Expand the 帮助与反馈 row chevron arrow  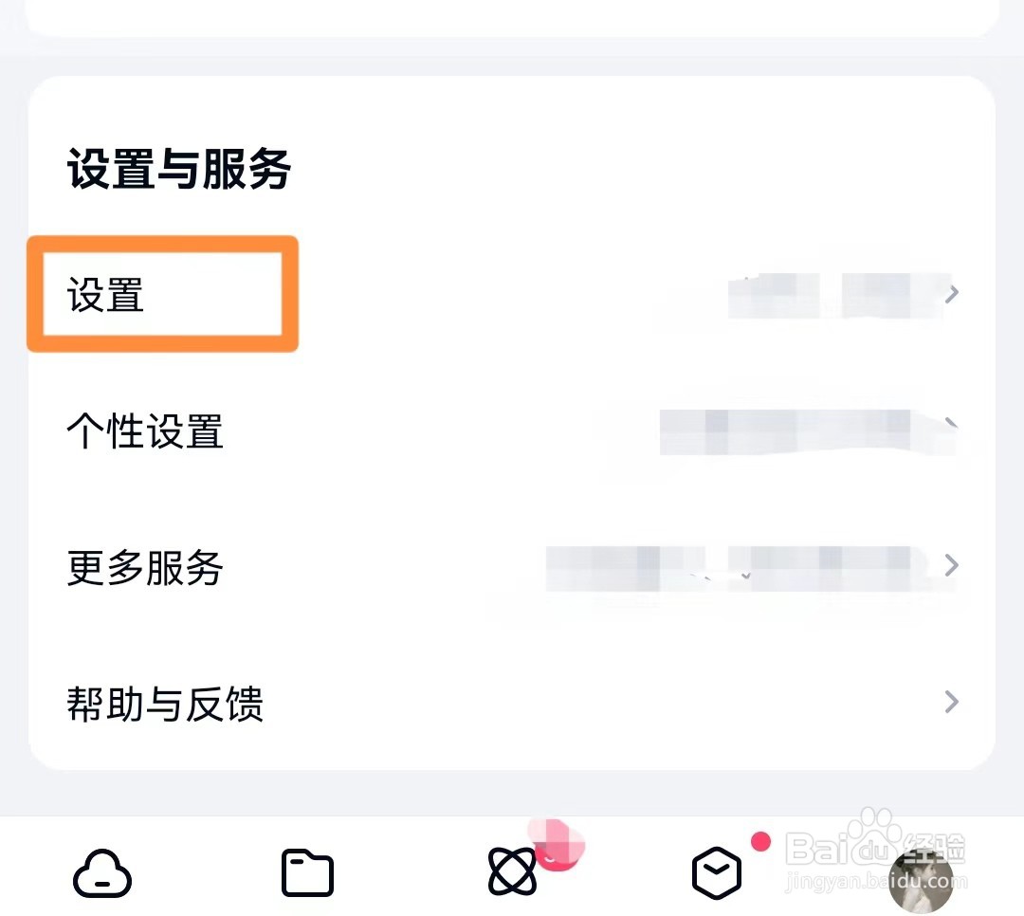click(x=952, y=702)
